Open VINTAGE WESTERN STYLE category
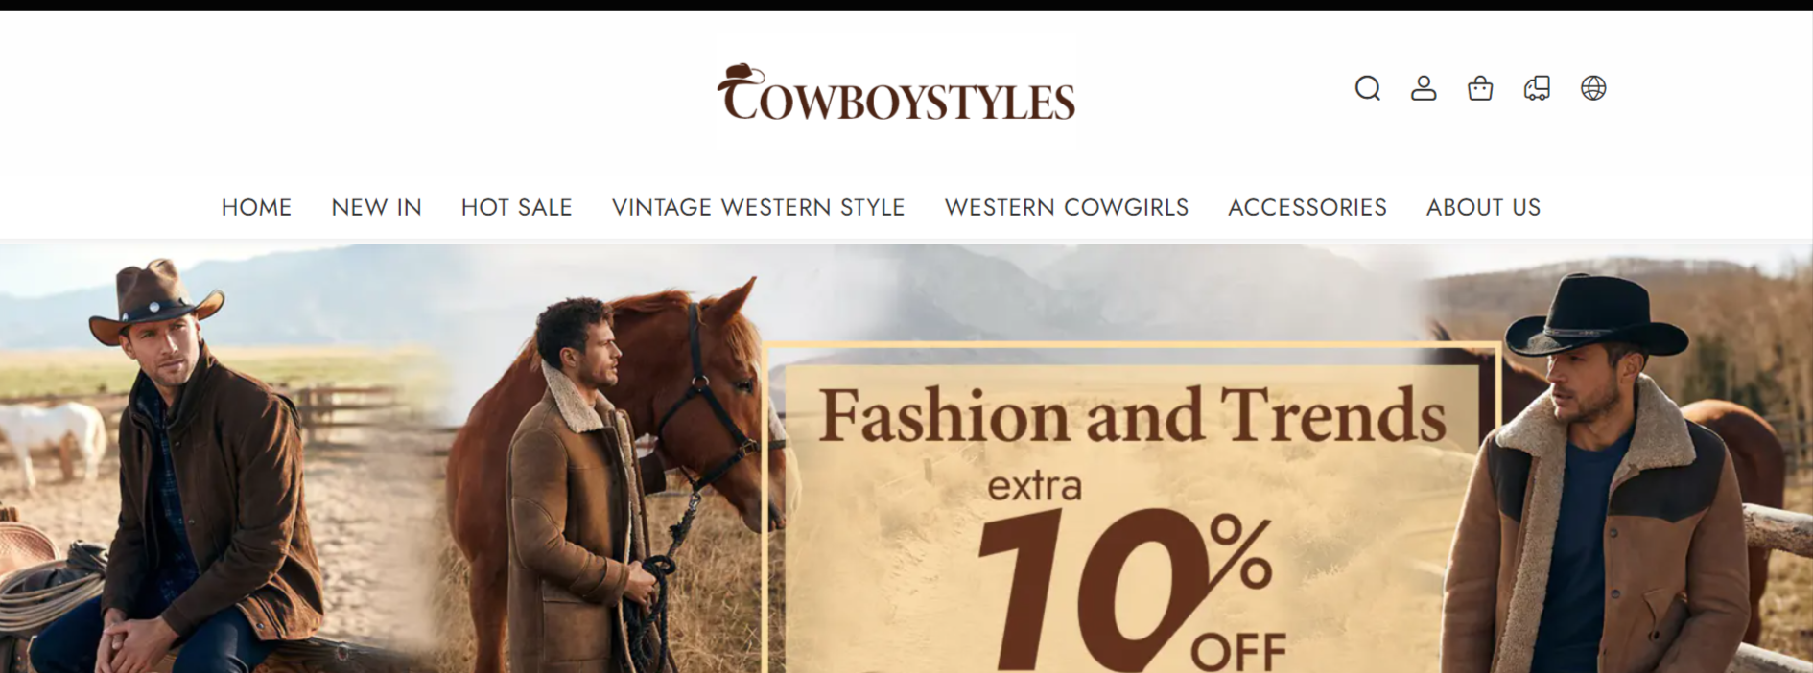Image resolution: width=1813 pixels, height=673 pixels. pyautogui.click(x=758, y=207)
